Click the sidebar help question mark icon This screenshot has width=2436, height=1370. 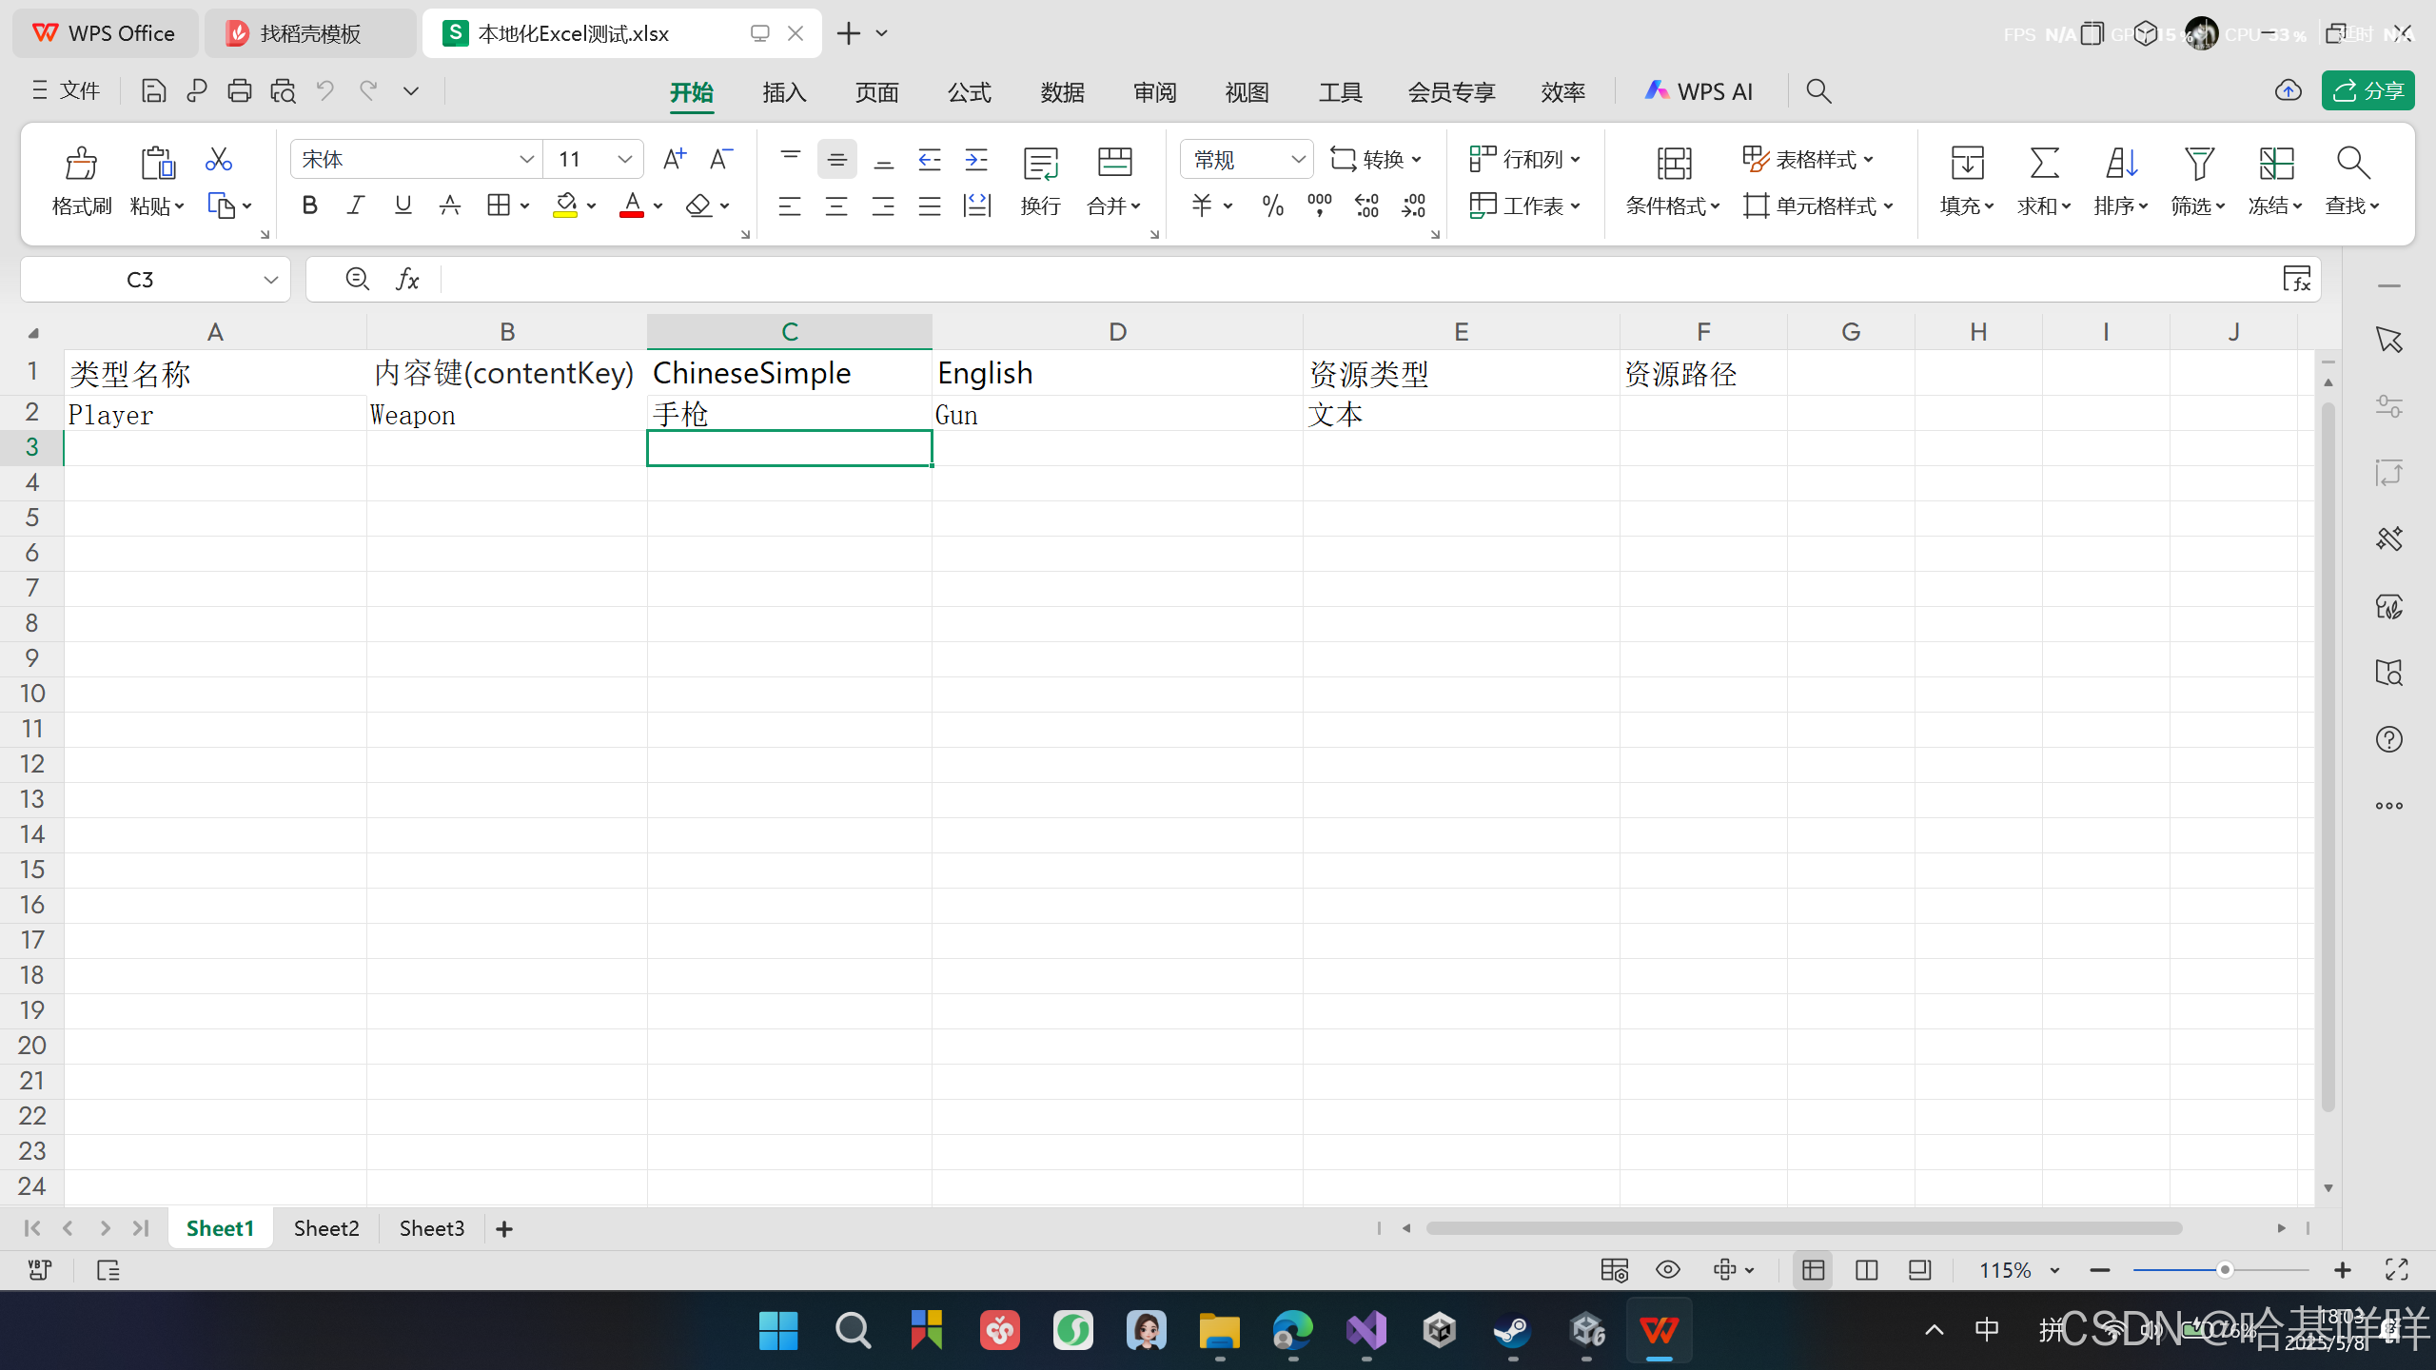[2388, 739]
